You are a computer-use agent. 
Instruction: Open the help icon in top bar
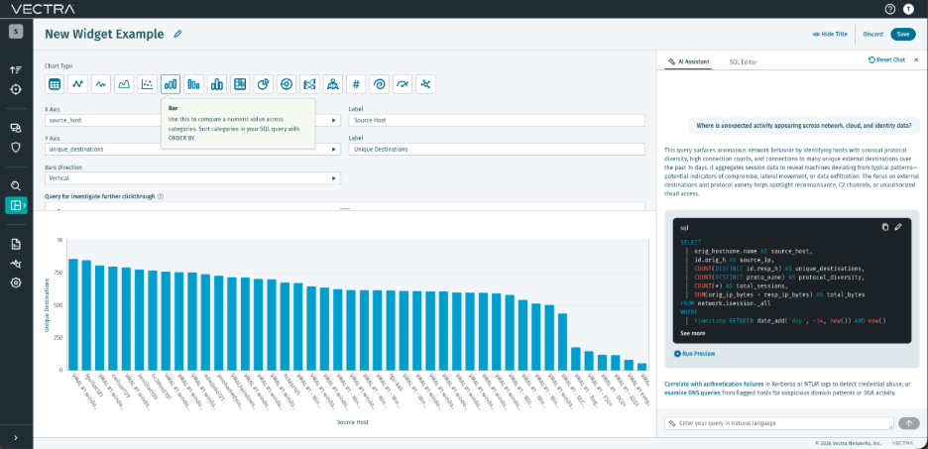[890, 9]
